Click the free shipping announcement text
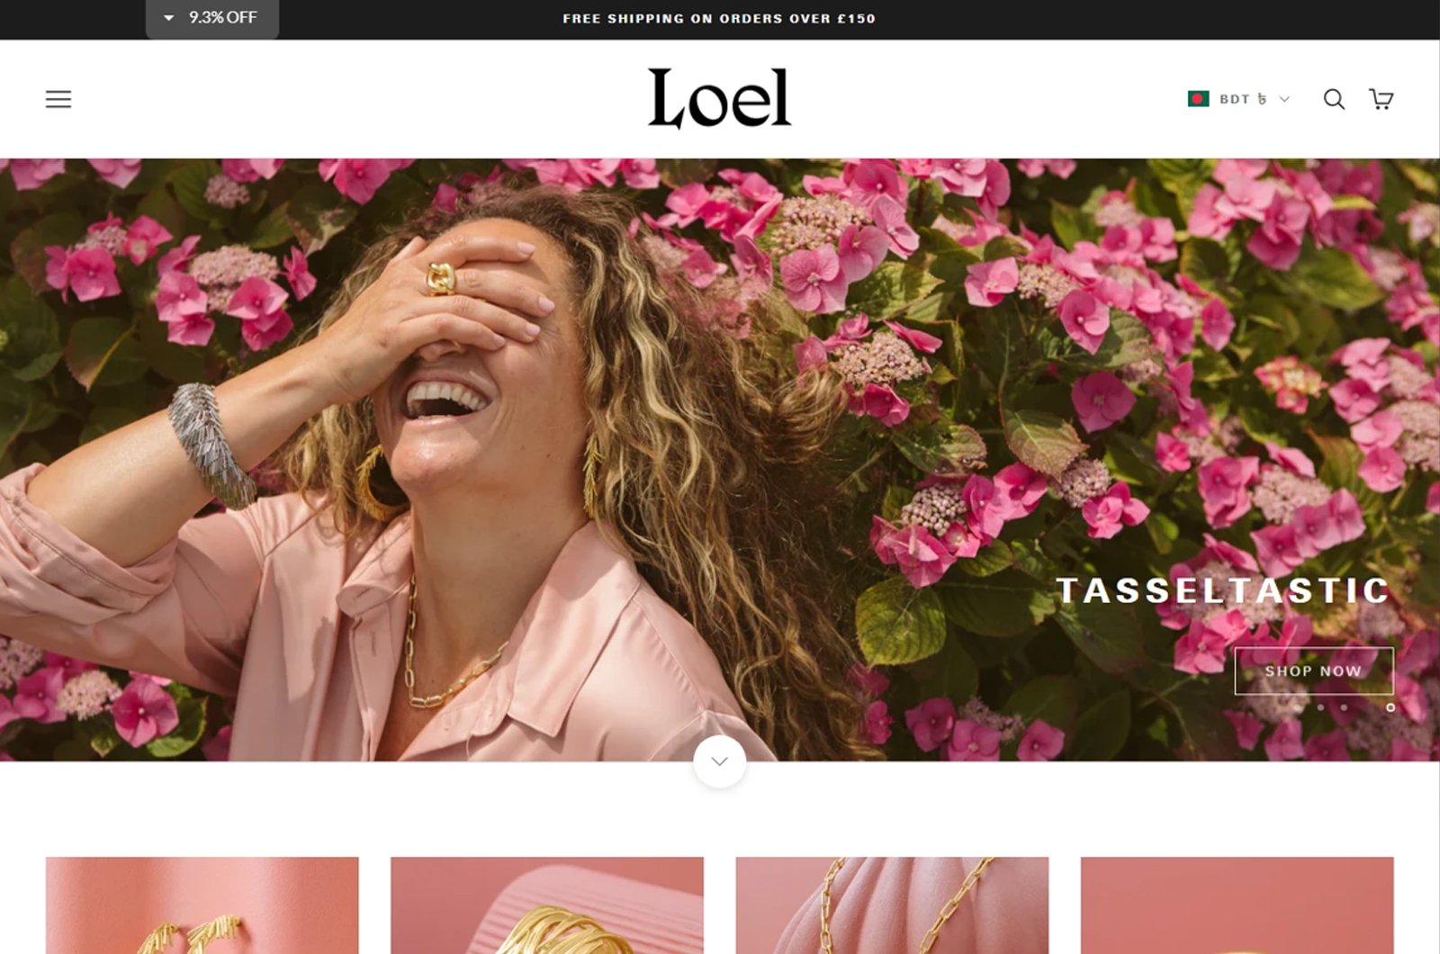 (719, 19)
